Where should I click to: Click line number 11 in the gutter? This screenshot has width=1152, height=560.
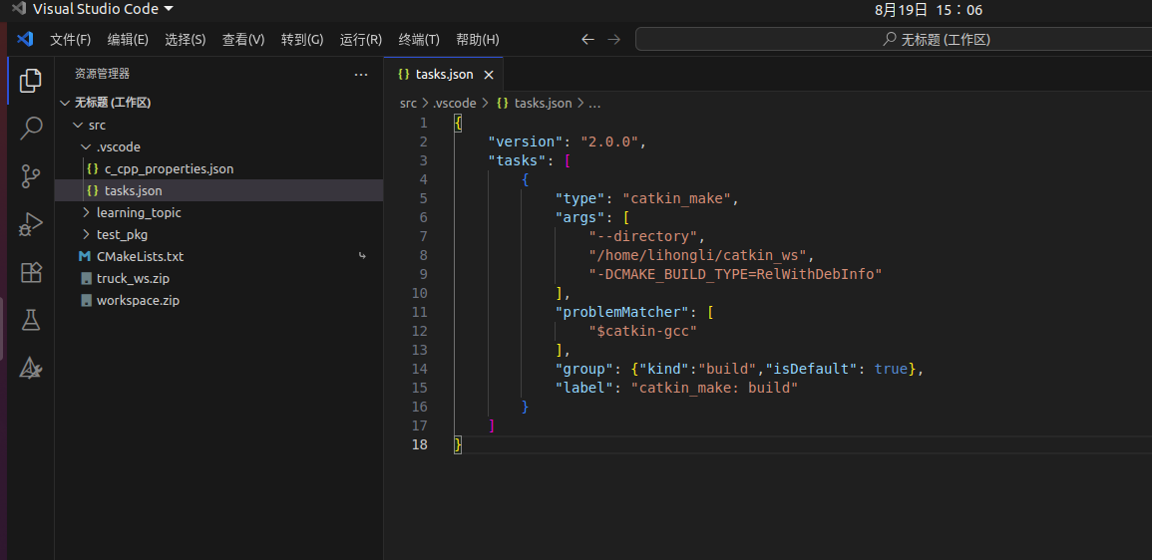[x=419, y=313]
